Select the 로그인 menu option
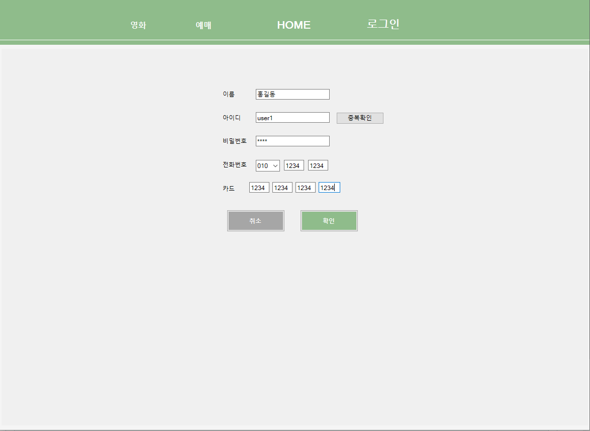Image resolution: width=590 pixels, height=431 pixels. pyautogui.click(x=383, y=24)
